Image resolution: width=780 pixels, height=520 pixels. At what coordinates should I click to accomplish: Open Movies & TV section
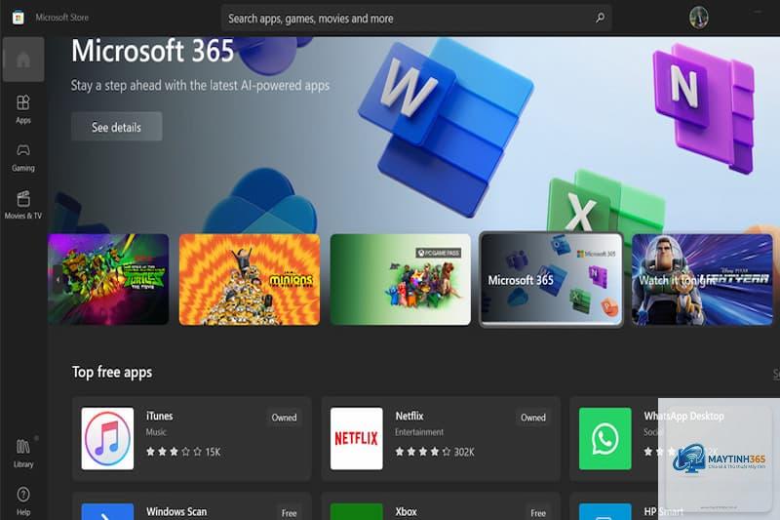pos(22,205)
